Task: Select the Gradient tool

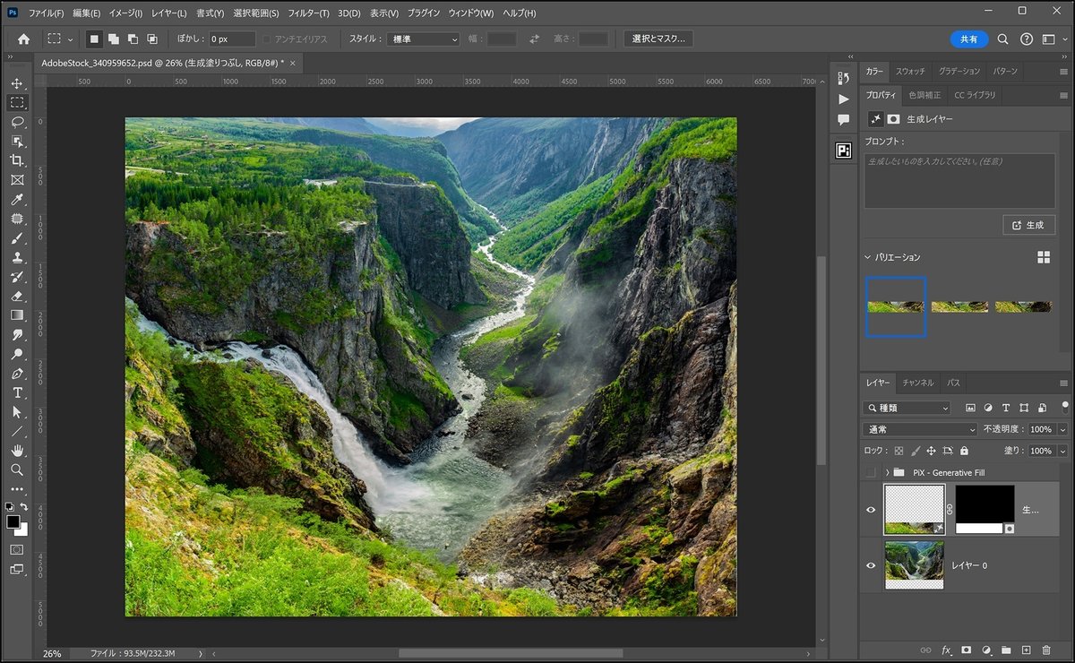Action: click(17, 315)
